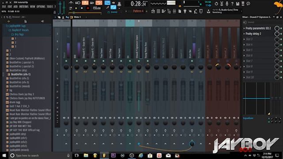Click the one-click audio recording microphone icon
The image size is (283, 159).
pyautogui.click(x=227, y=4)
